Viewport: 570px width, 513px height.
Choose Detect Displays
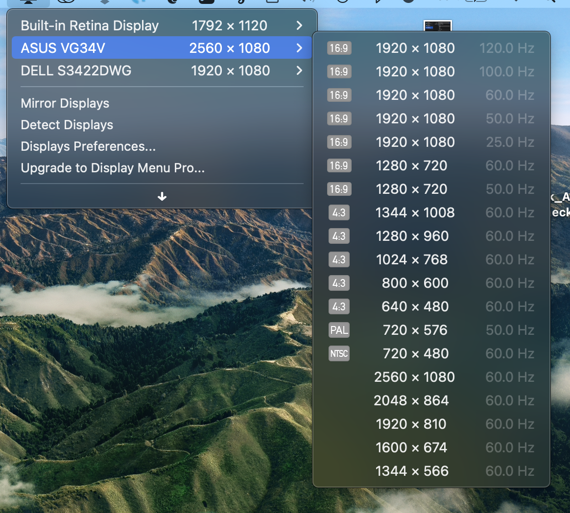click(67, 125)
